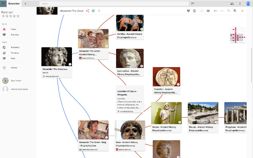
Task: Click the "Rate us!" label
Action: coord(7,12)
